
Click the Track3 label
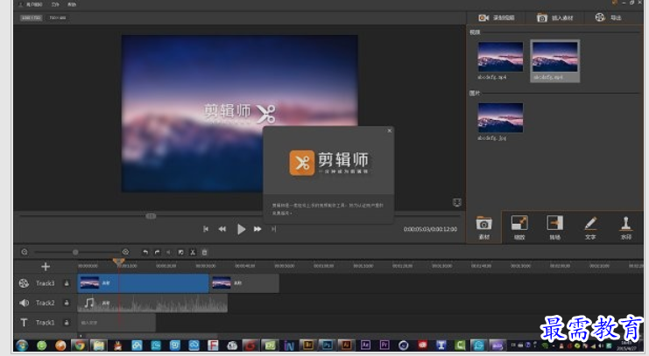click(46, 283)
